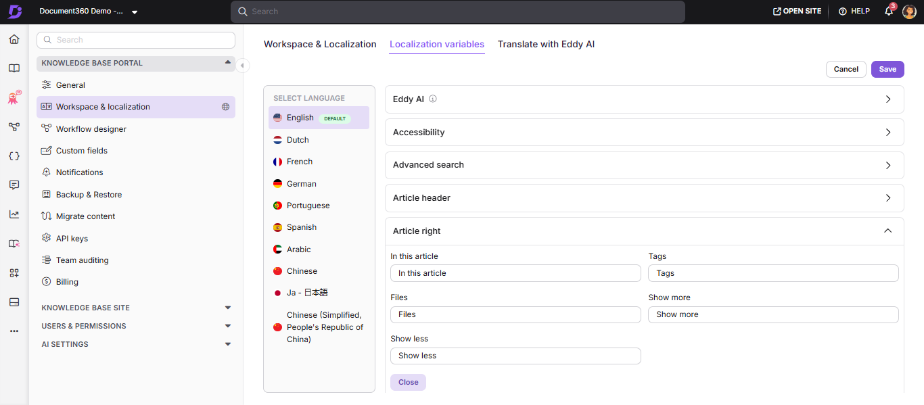Select English default language
The height and width of the screenshot is (405, 924).
(x=319, y=118)
